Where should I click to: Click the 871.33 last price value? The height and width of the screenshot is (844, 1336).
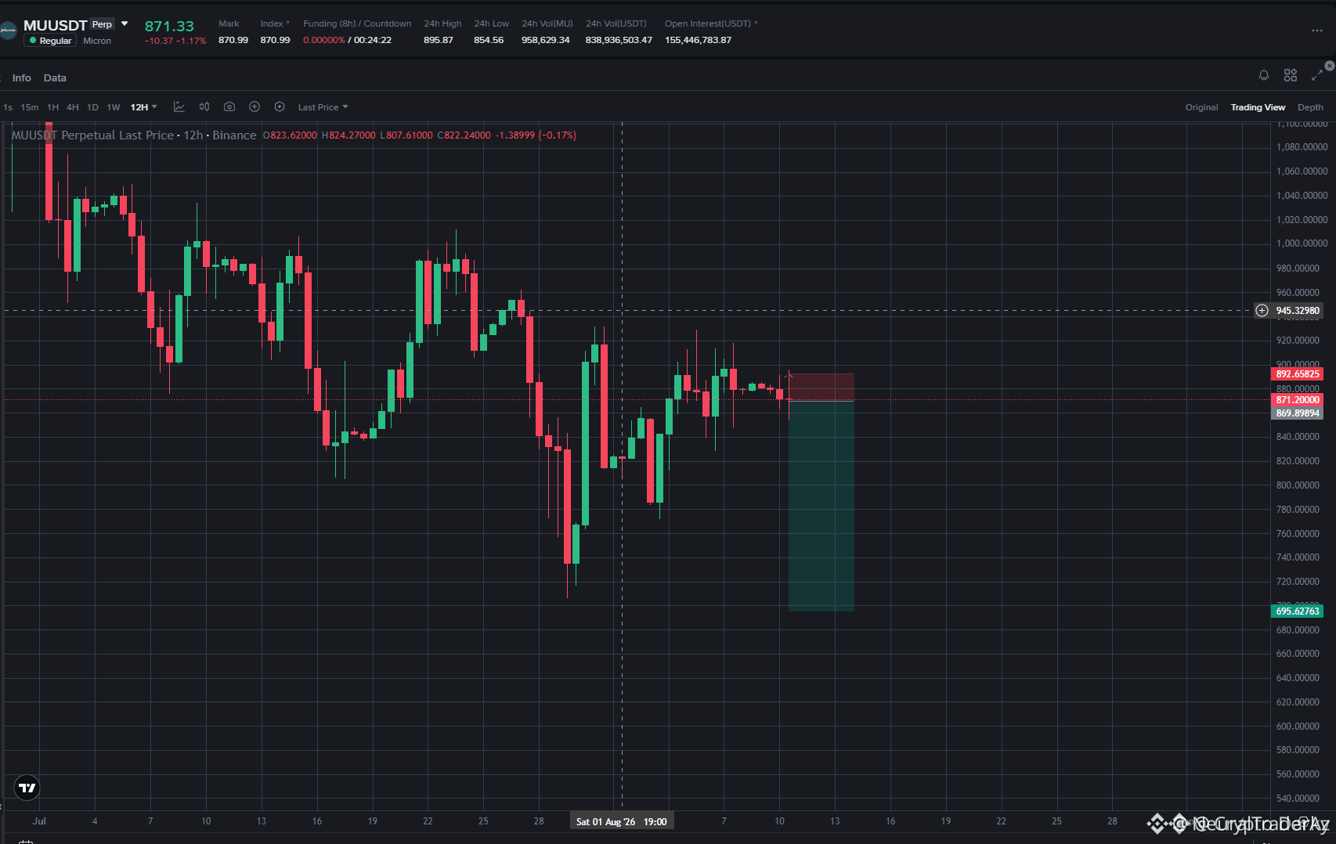tap(169, 27)
